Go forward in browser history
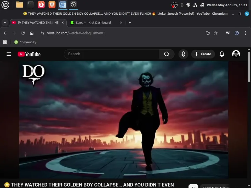Screen dimensions: 251x188 click(14, 33)
